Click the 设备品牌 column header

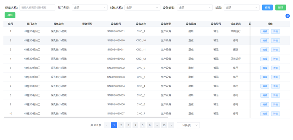[x=191, y=24]
